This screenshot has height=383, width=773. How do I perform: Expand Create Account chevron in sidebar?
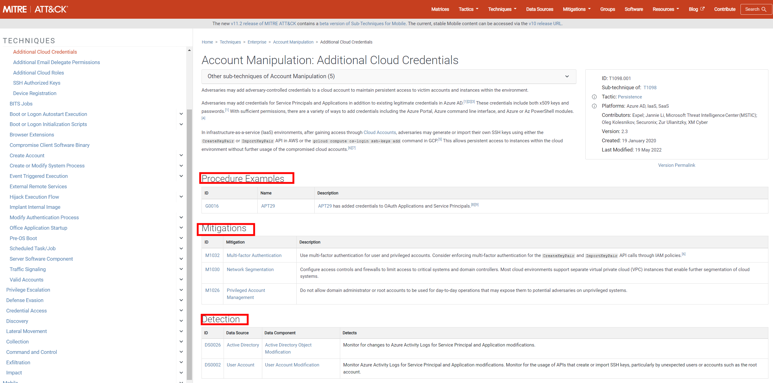pyautogui.click(x=181, y=155)
